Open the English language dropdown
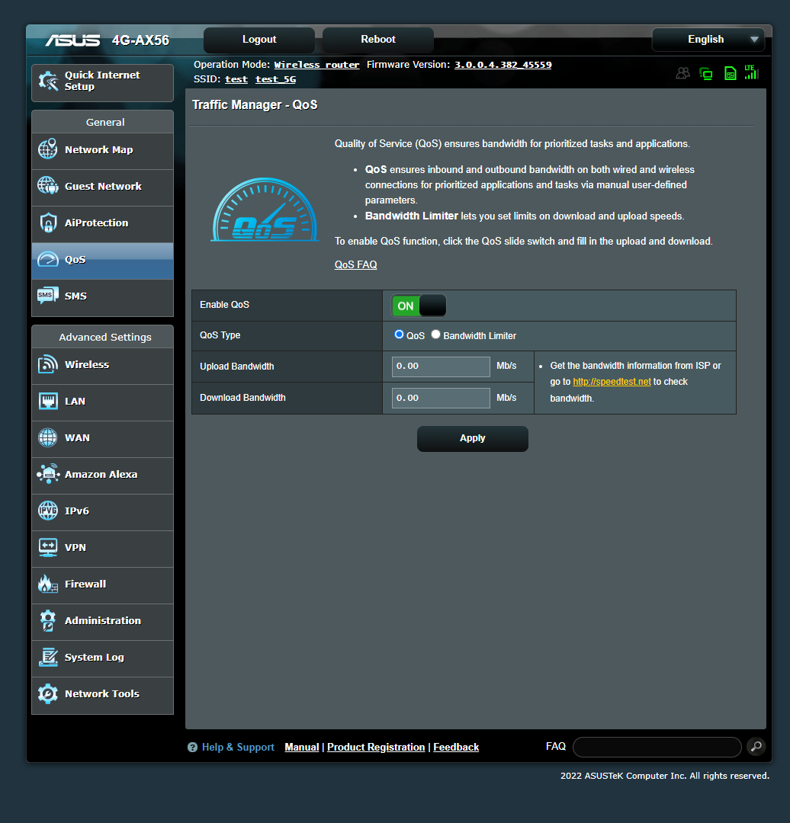790x823 pixels. 708,40
